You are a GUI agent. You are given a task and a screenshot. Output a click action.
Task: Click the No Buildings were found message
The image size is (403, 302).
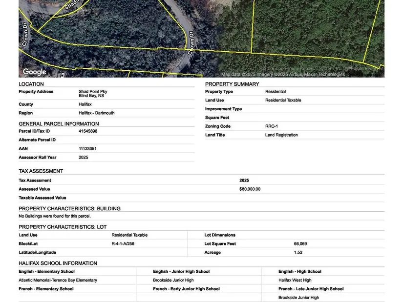(55, 216)
